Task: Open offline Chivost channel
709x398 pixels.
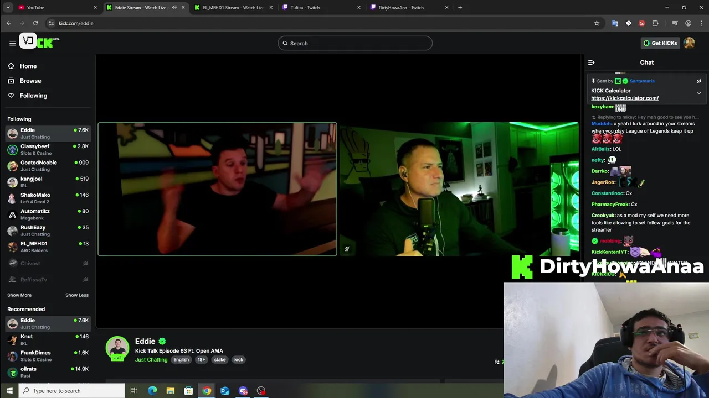Action: pyautogui.click(x=48, y=264)
